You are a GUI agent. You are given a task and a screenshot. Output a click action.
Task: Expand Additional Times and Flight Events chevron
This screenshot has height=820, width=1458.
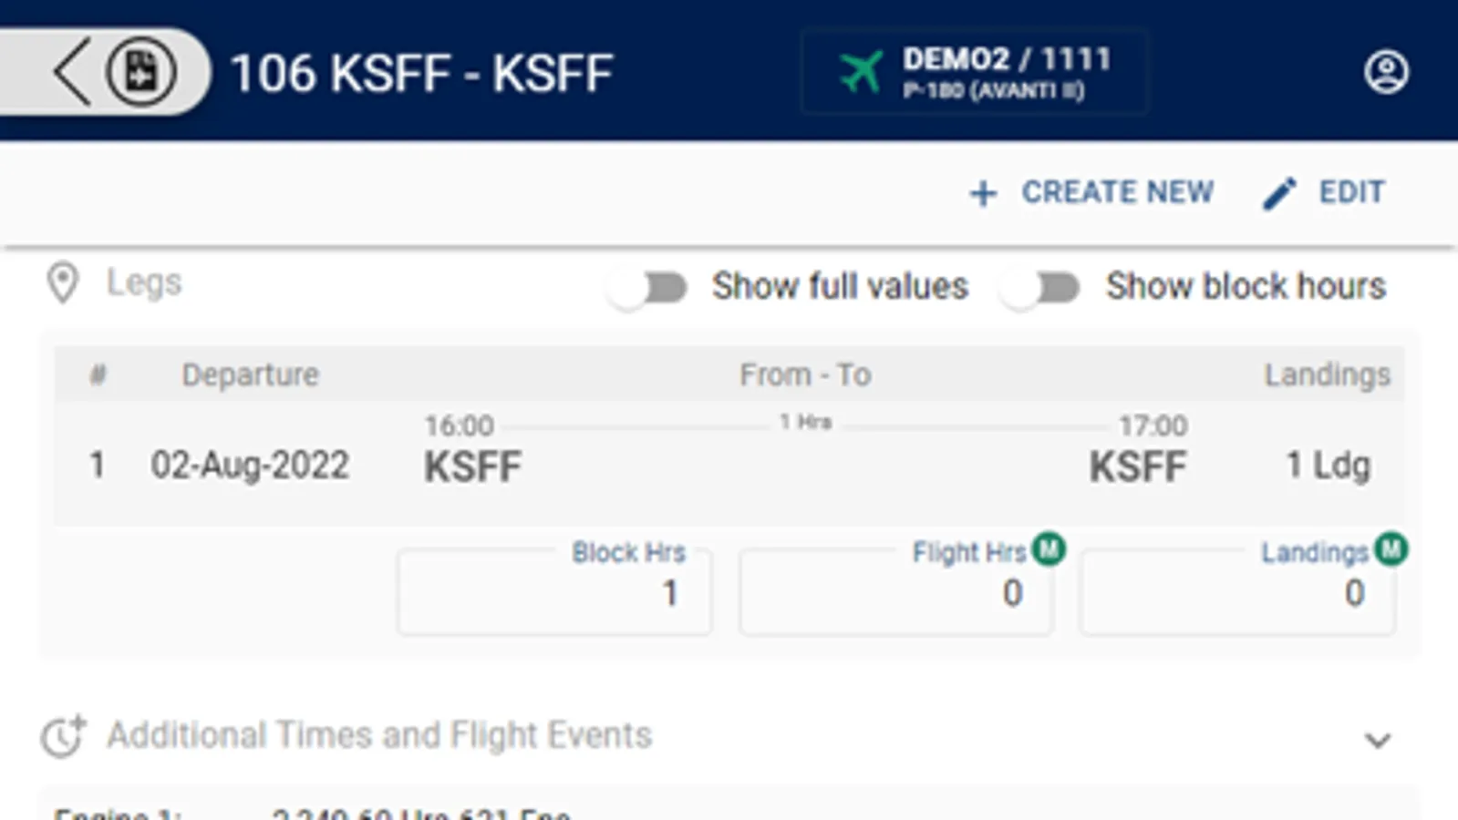pos(1377,740)
